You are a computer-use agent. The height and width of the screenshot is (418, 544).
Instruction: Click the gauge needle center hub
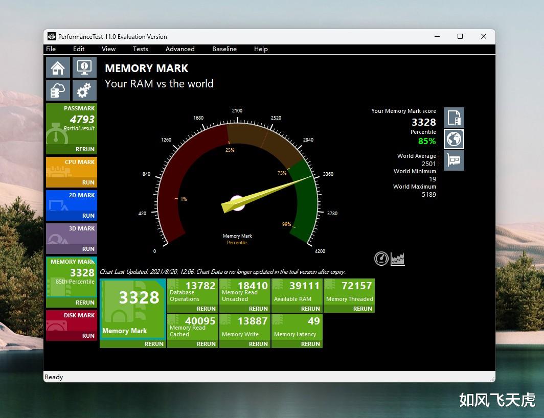click(237, 203)
